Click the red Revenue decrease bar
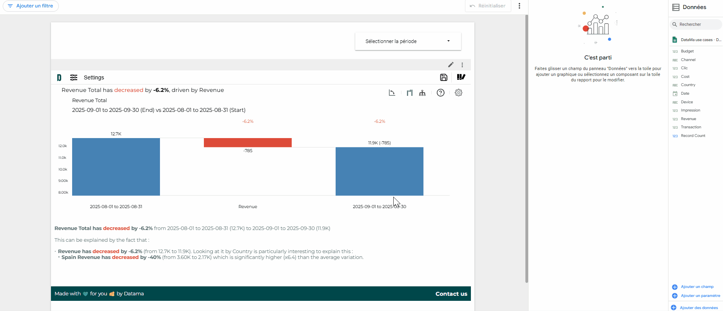 [248, 142]
